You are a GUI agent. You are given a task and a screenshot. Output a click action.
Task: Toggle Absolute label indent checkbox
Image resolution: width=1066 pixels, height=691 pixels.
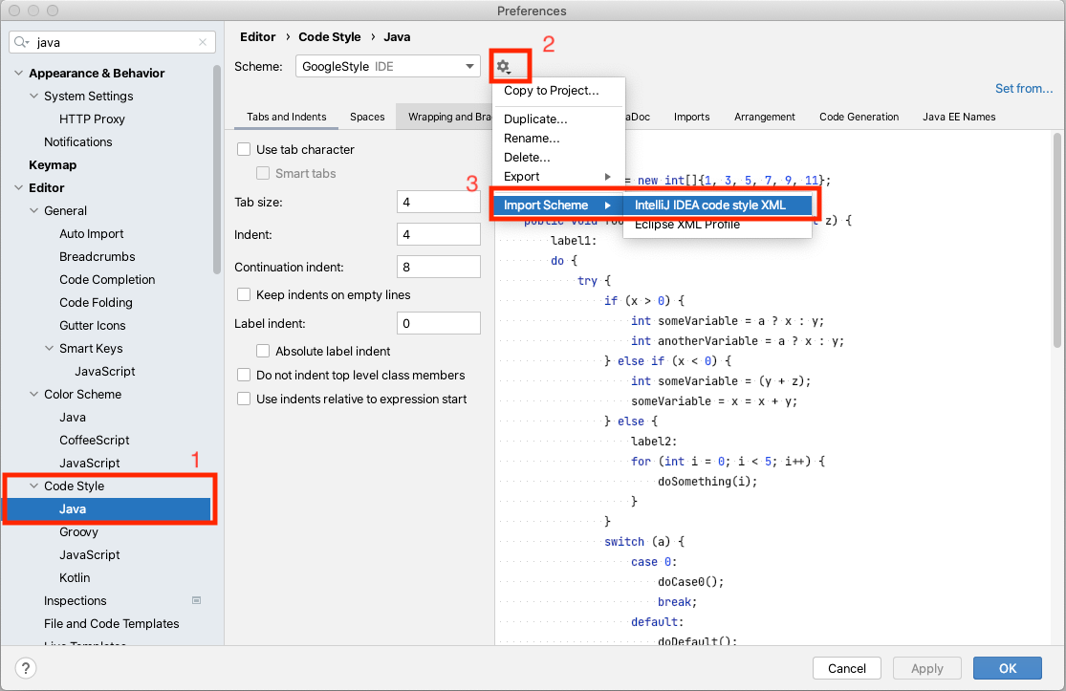point(263,352)
